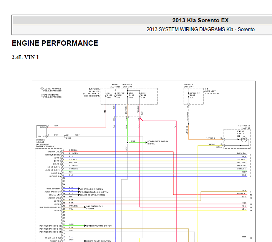The image size is (272, 242).
Task: Click the "RED" label next to SNSR+
Action: tap(55, 126)
